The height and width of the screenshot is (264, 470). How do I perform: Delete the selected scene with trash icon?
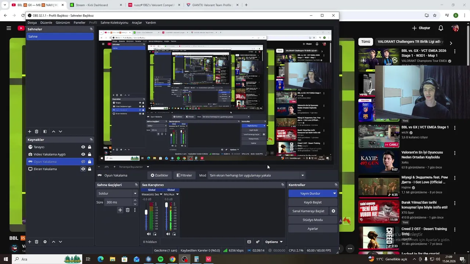pyautogui.click(x=36, y=131)
